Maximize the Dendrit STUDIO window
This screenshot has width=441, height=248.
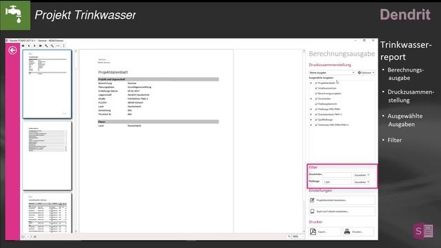[365, 41]
